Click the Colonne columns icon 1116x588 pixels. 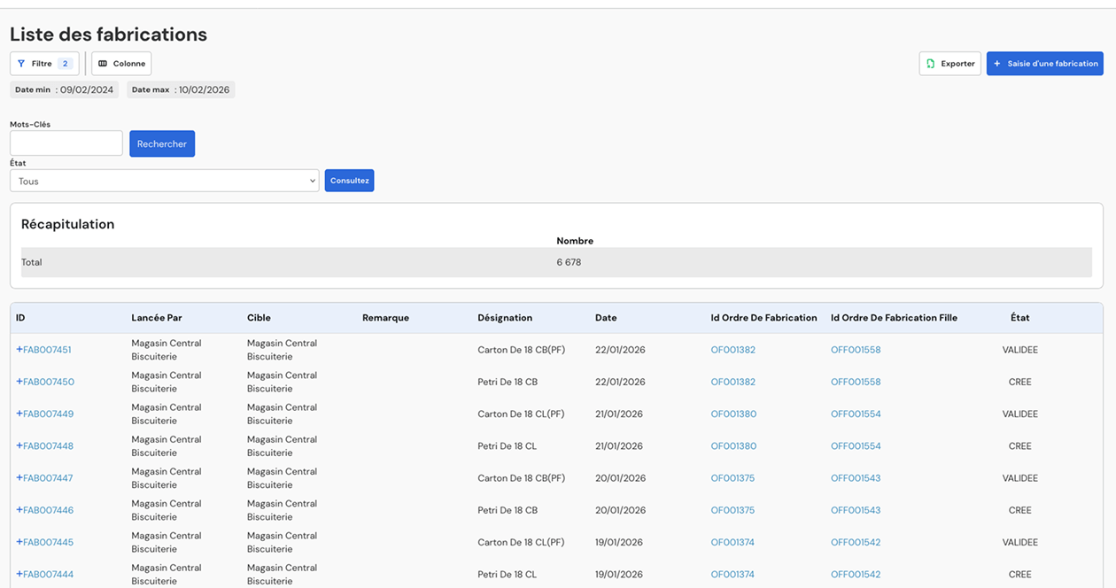tap(103, 64)
